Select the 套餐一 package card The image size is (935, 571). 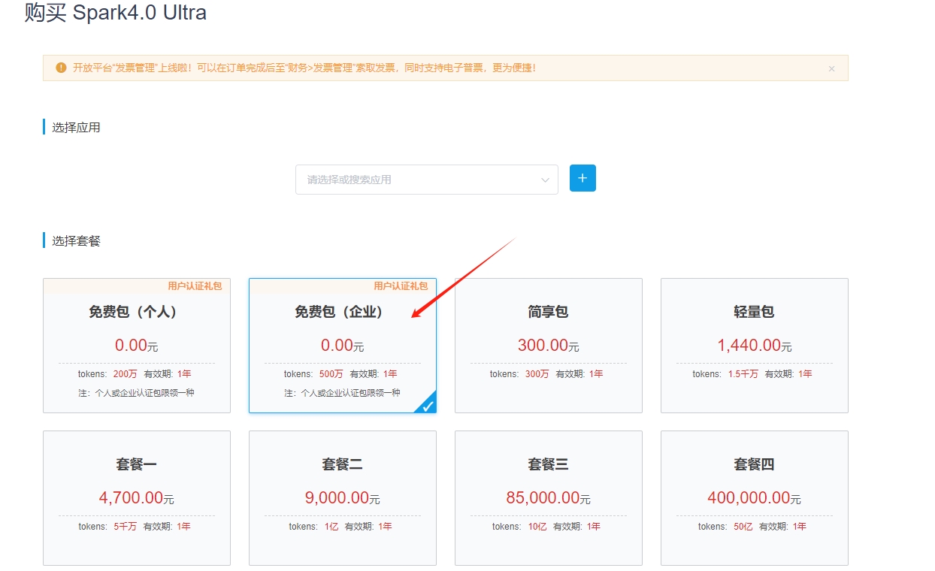point(137,498)
